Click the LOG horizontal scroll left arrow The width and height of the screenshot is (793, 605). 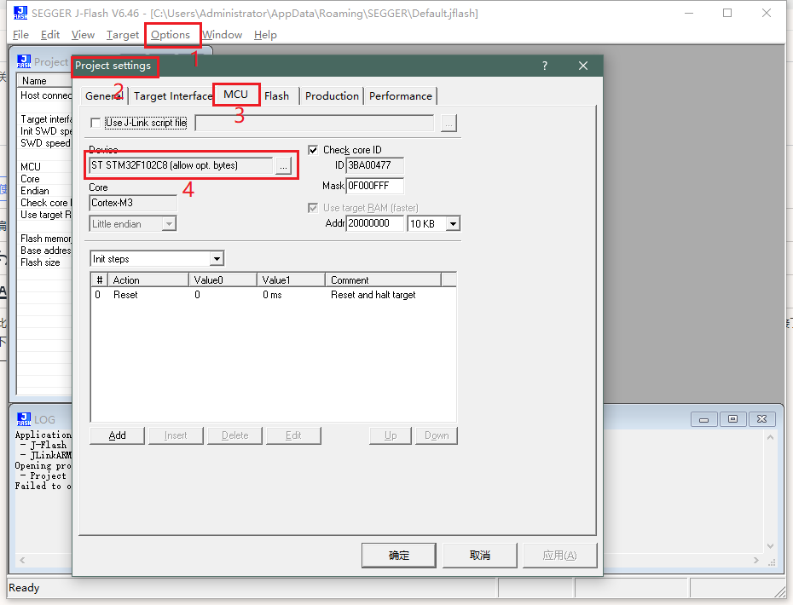tap(22, 560)
